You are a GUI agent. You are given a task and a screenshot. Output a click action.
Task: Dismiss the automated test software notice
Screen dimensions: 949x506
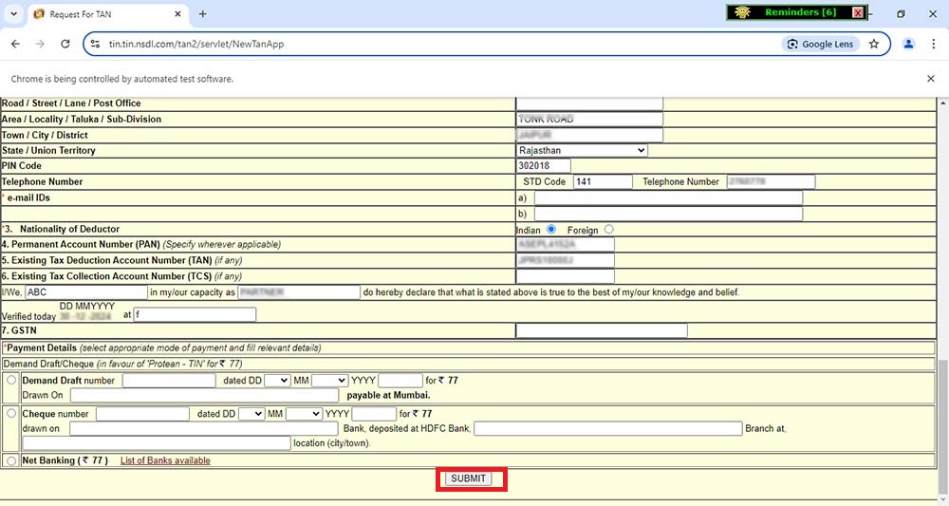click(x=930, y=79)
